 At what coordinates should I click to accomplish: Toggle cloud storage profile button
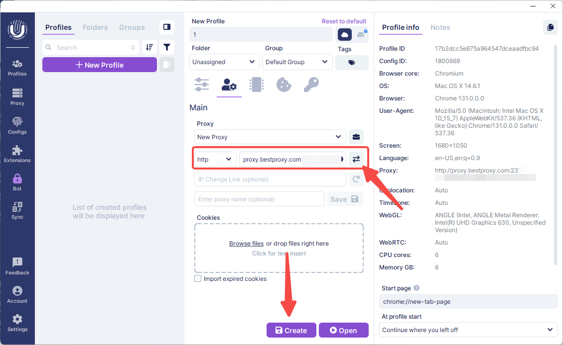[x=345, y=34]
